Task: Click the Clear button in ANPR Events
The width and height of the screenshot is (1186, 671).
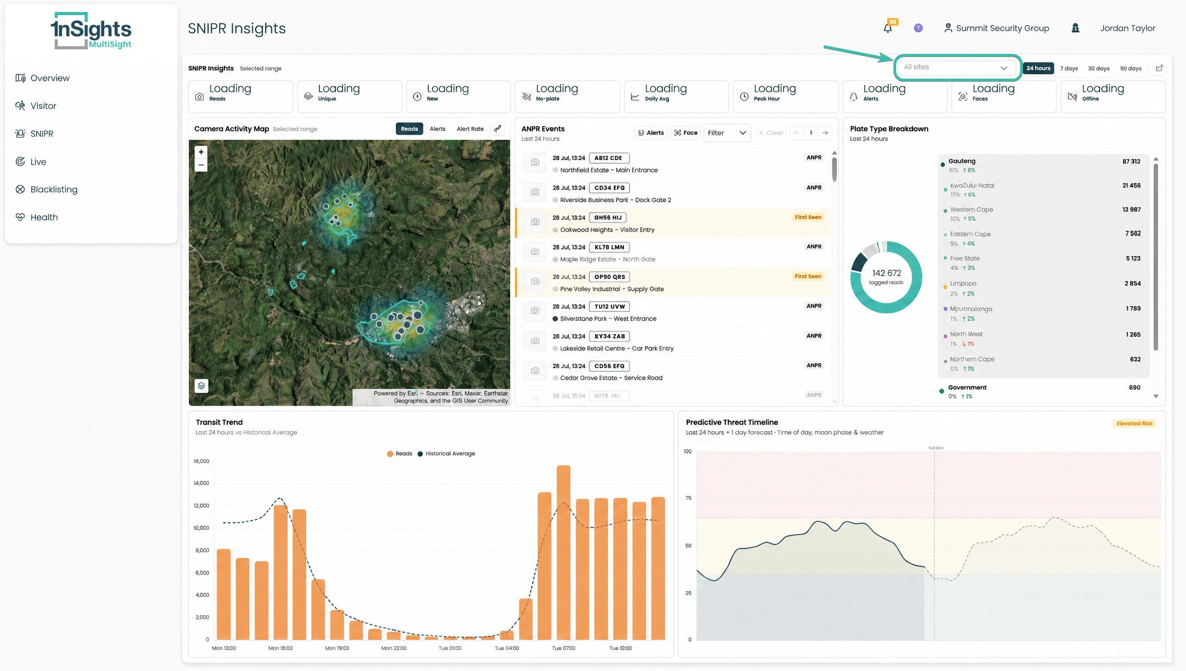Action: (770, 133)
